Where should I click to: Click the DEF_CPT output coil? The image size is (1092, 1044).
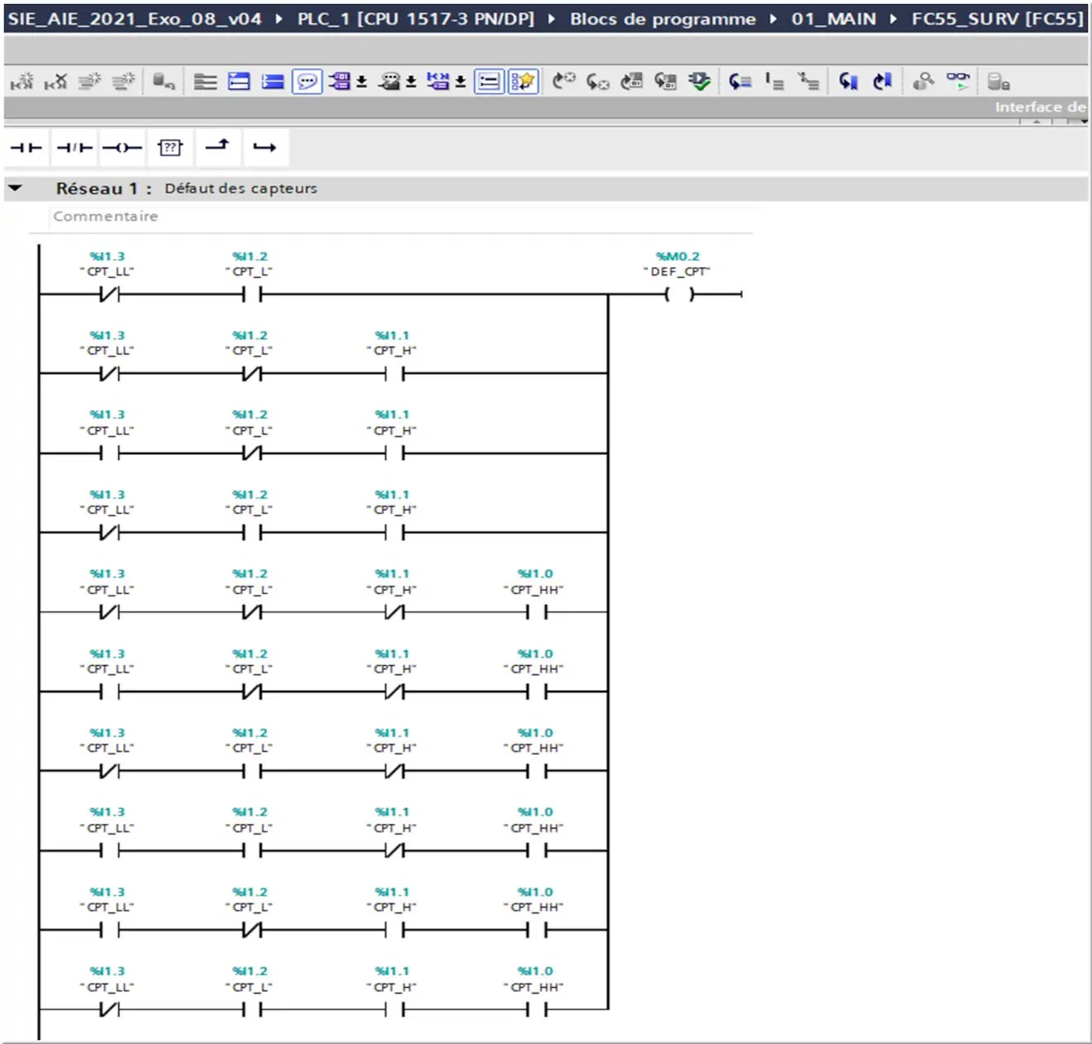pyautogui.click(x=678, y=294)
